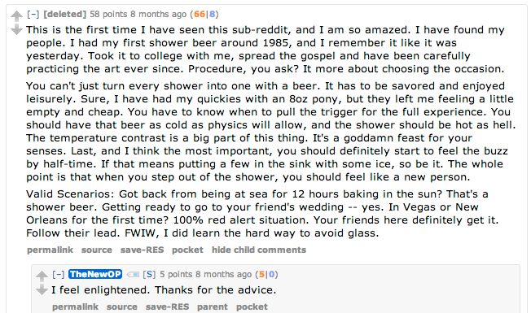The height and width of the screenshot is (313, 531).
Task: Send TheNewOP's reply to pocket
Action: pyautogui.click(x=252, y=306)
